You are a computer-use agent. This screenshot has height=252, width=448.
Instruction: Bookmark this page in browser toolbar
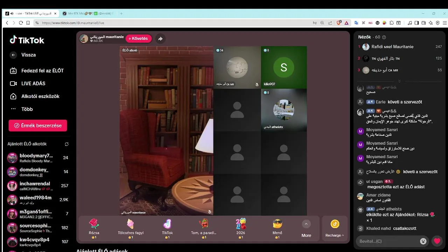(29, 23)
